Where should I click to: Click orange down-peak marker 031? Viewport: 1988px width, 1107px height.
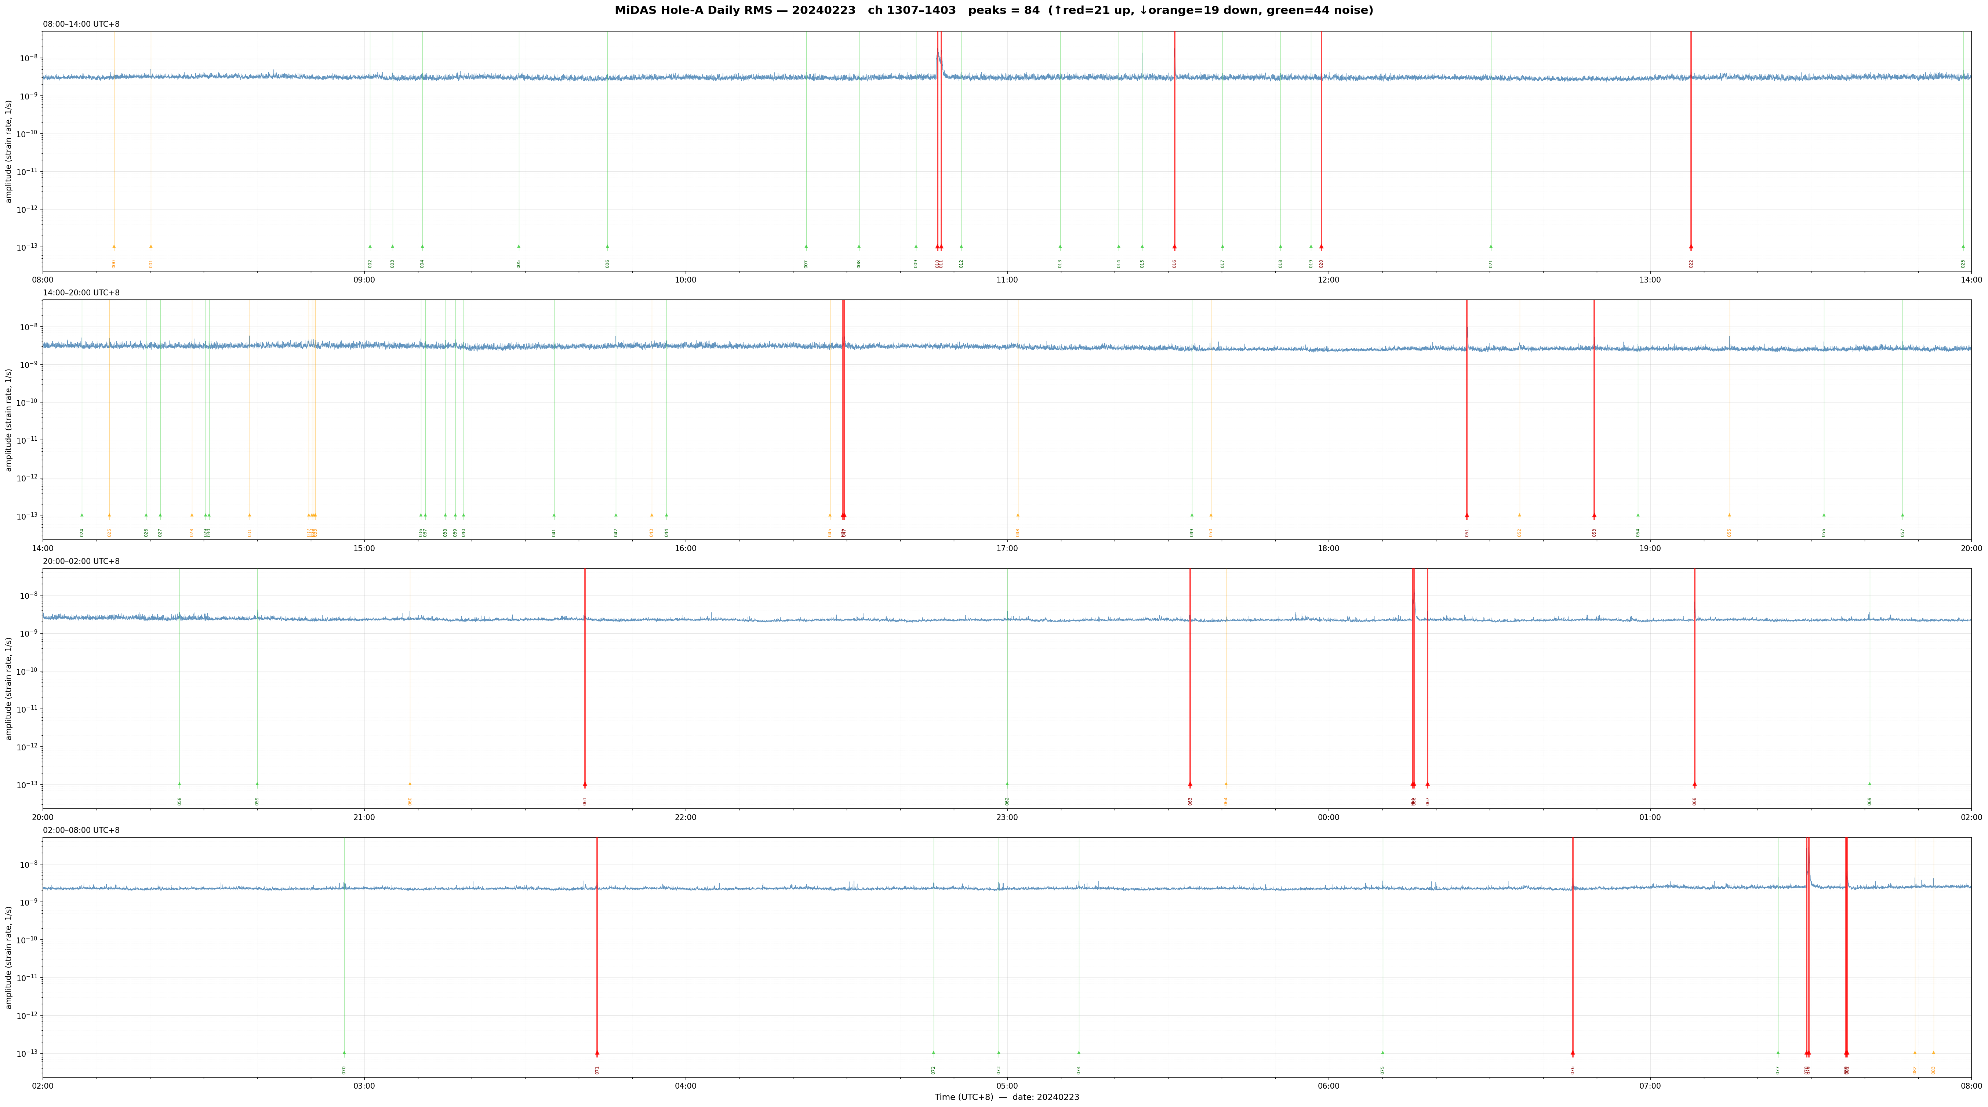pyautogui.click(x=249, y=515)
